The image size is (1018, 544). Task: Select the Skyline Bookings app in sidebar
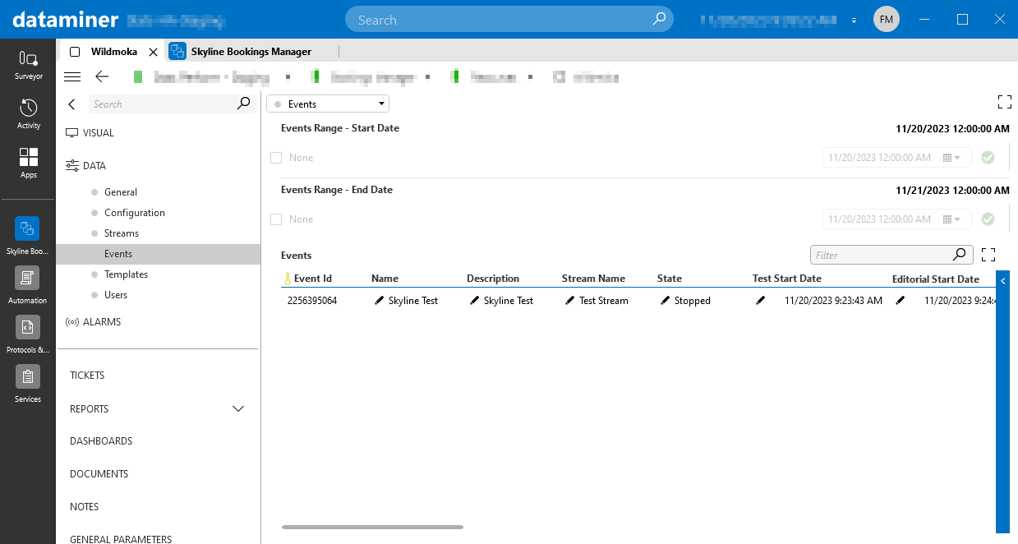click(27, 228)
